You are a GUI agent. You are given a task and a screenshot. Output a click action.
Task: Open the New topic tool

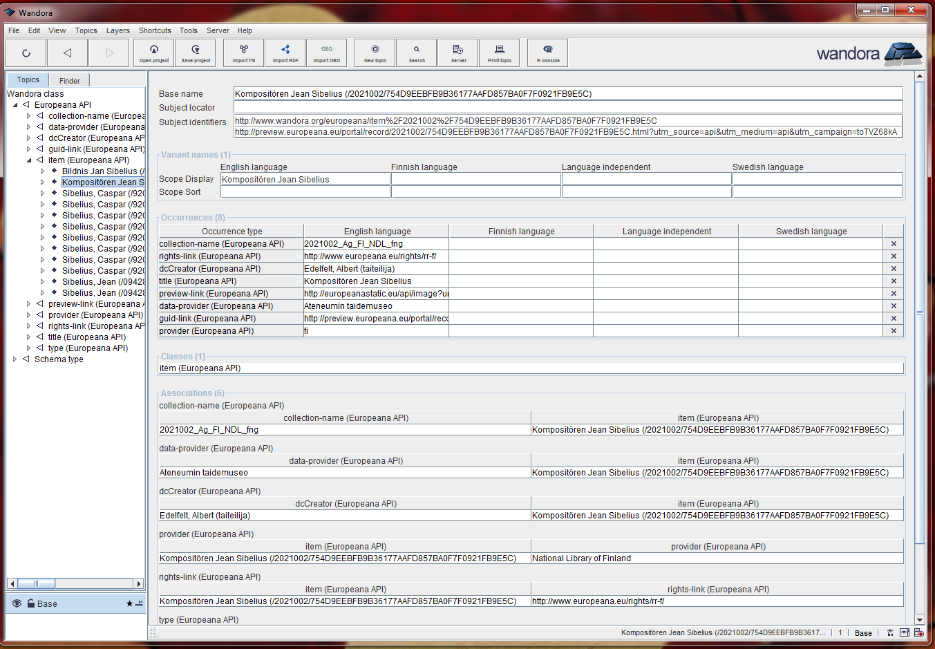click(375, 53)
